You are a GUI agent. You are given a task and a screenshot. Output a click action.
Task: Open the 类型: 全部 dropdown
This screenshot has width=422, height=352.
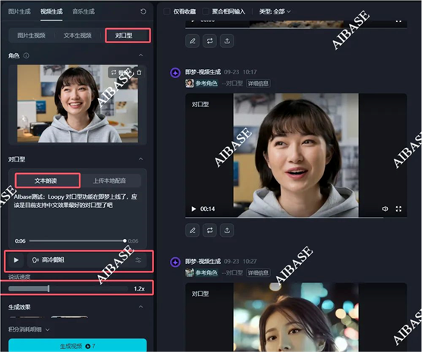click(275, 11)
